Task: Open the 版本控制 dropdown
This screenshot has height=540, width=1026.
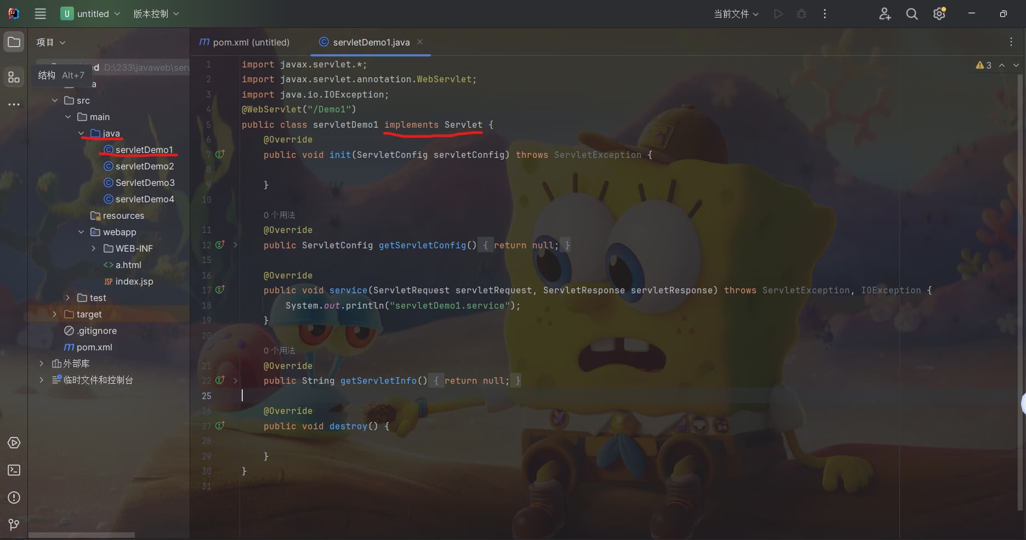Action: tap(156, 14)
